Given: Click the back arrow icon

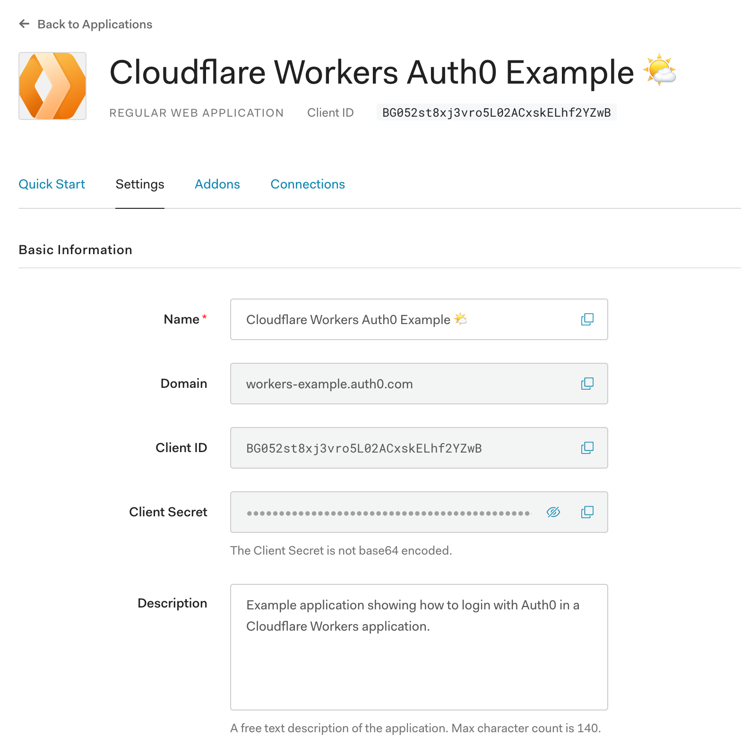Looking at the screenshot, I should click(x=24, y=24).
